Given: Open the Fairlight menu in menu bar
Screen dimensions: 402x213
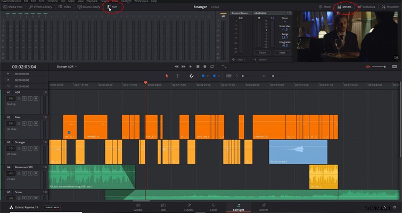Looking at the screenshot, I should point(126,1).
